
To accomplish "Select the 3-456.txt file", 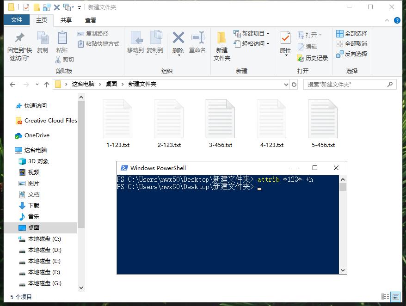I will click(221, 123).
